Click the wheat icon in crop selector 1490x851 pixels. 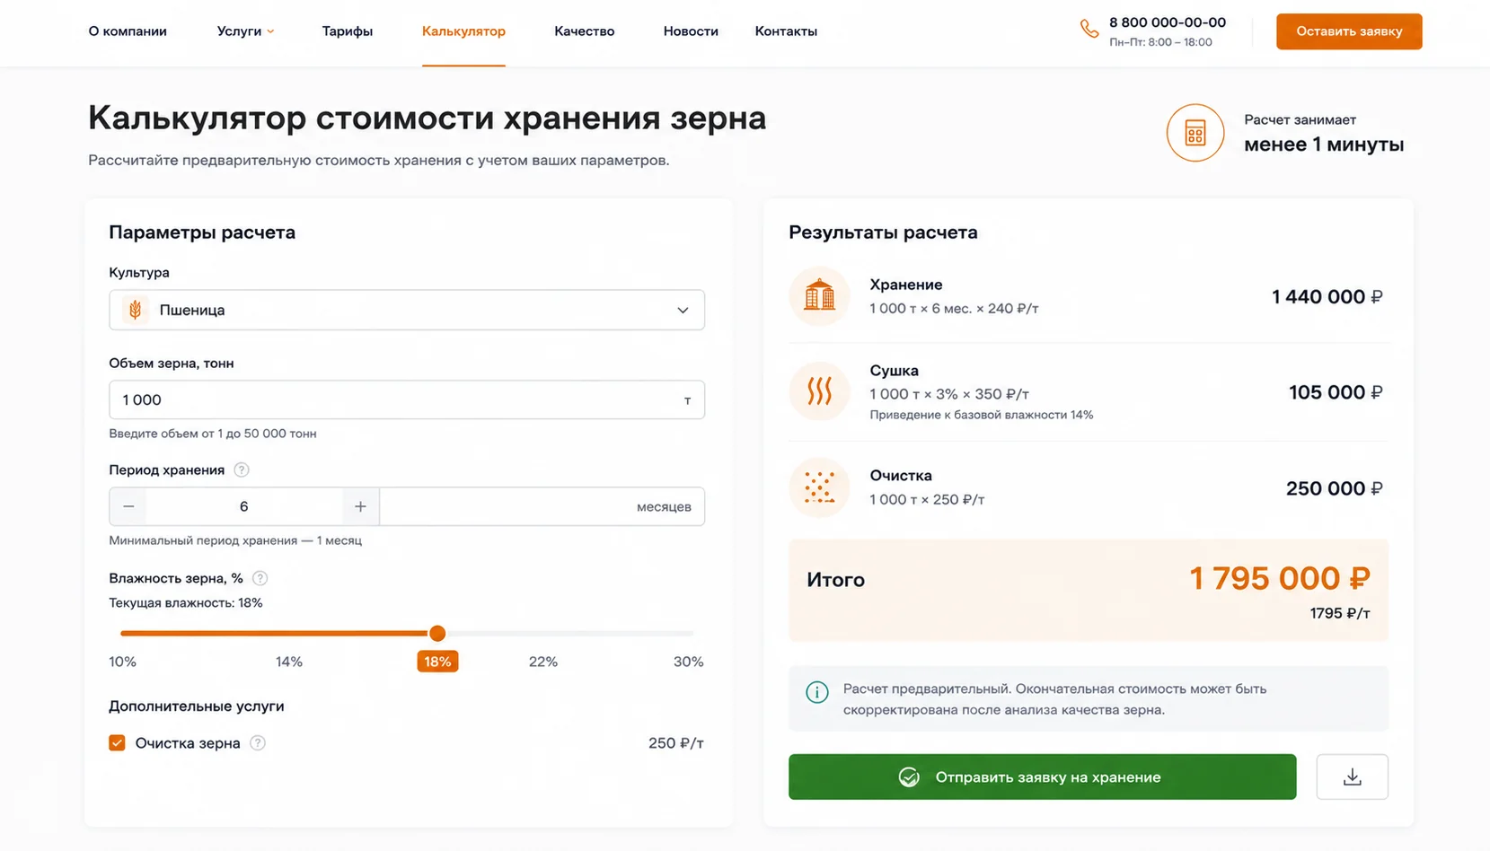click(135, 310)
